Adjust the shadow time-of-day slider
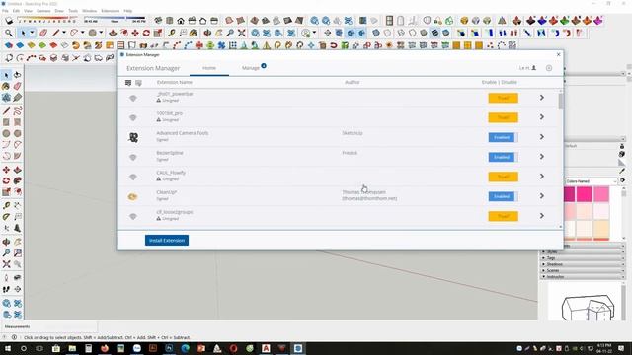 tap(115, 20)
